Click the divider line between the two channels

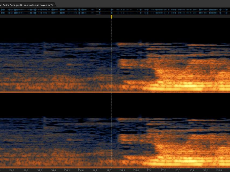81,93
